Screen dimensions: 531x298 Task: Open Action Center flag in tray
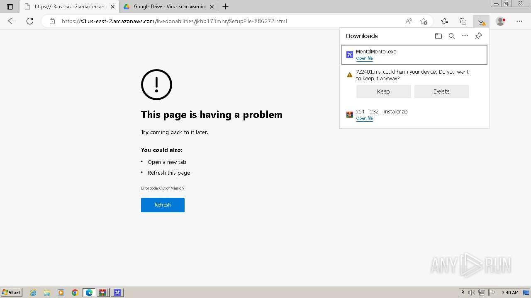[x=491, y=293]
